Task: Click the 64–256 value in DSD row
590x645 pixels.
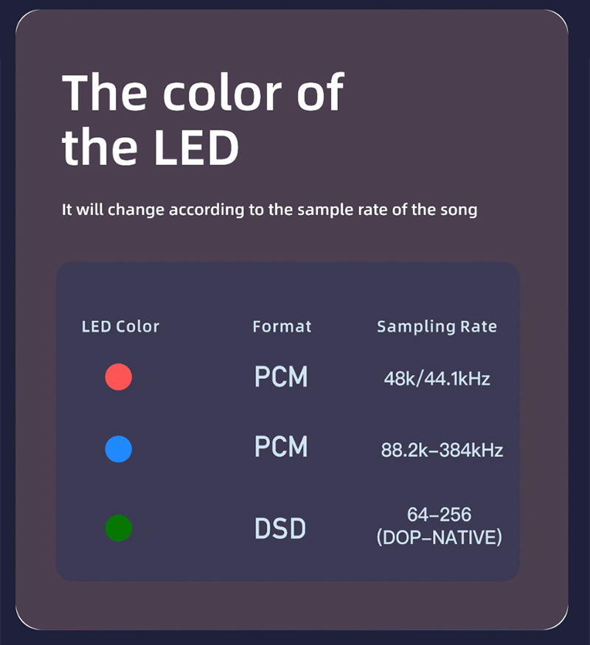Action: (439, 515)
